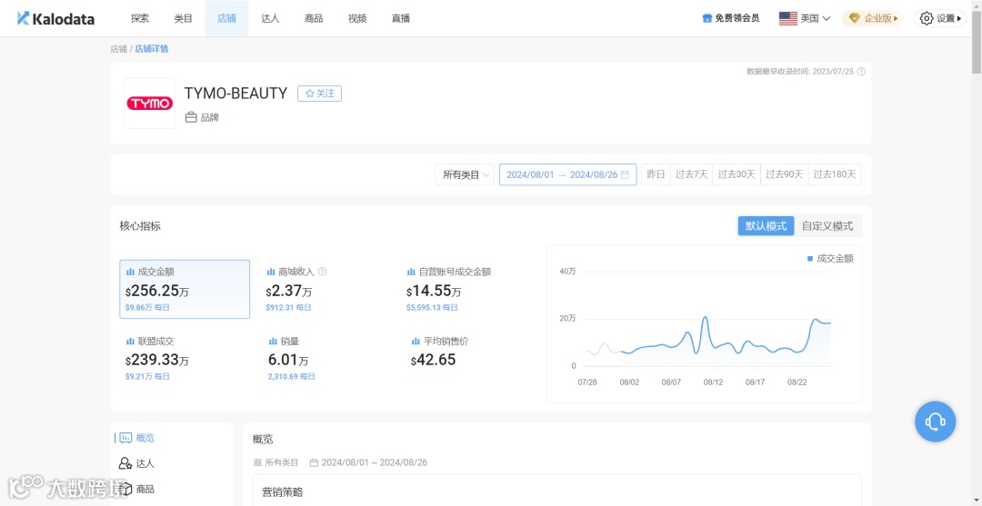Click the briefcase 品牌 icon
Viewport: 982px width, 506px height.
[x=191, y=117]
